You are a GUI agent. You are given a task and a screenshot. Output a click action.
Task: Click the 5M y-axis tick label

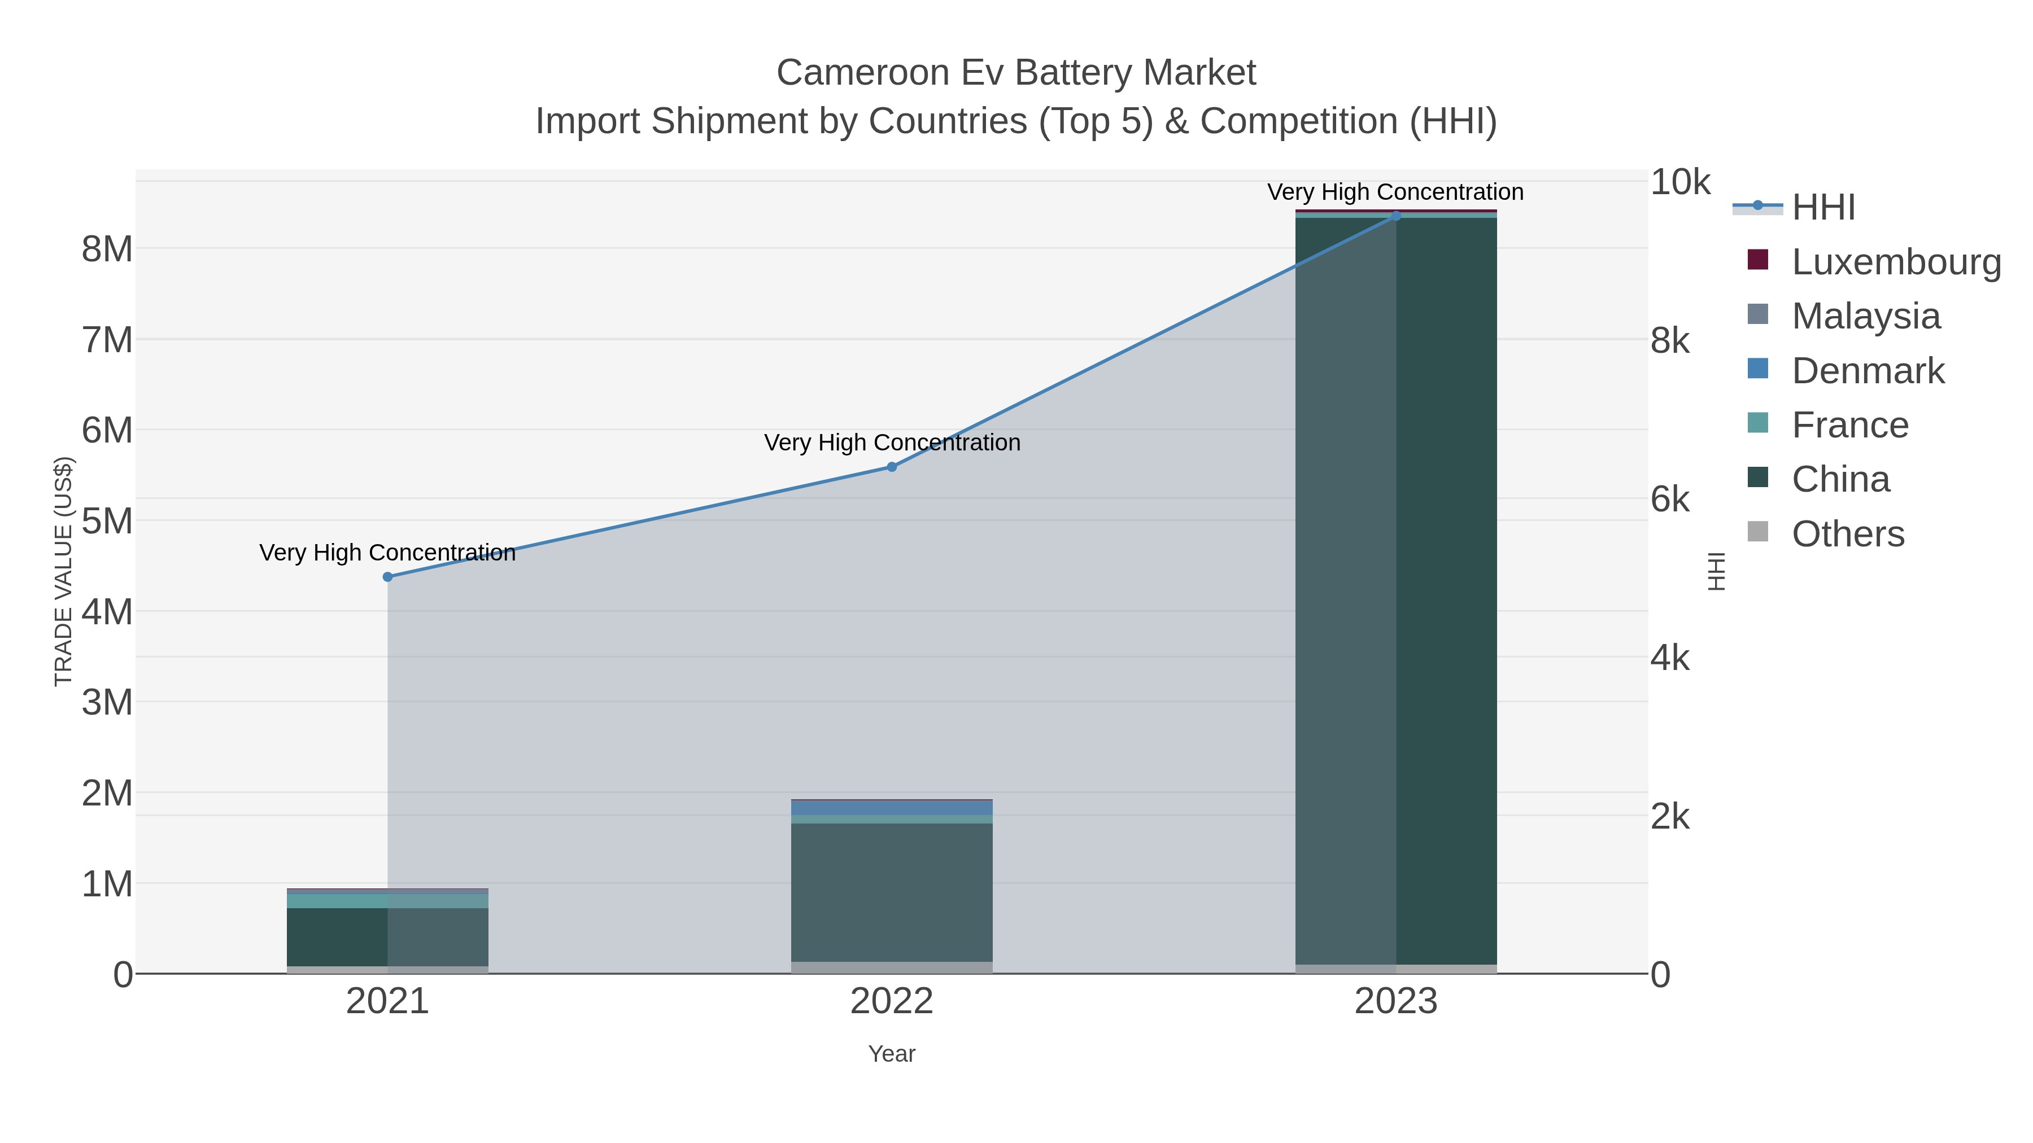107,520
